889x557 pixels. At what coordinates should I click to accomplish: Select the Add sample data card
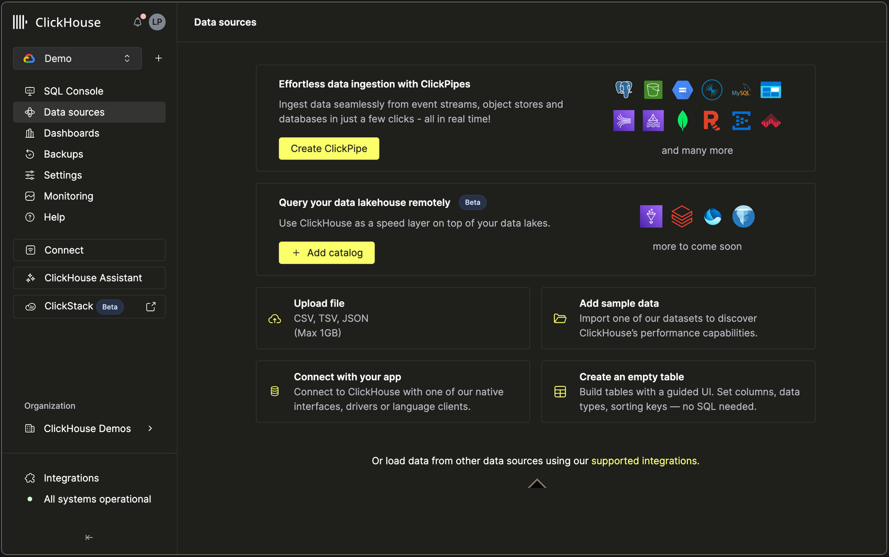coord(678,318)
